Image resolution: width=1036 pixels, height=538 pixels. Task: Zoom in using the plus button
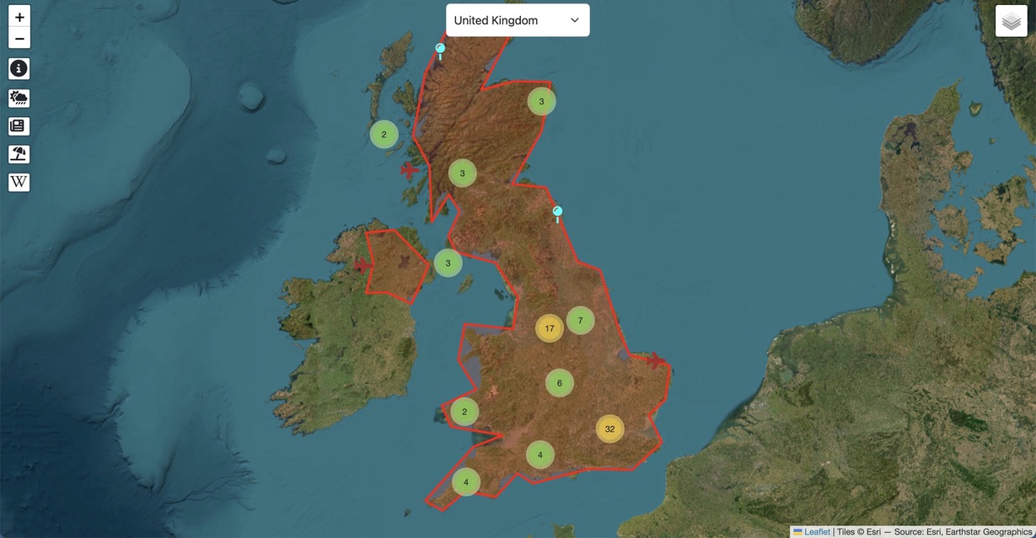click(19, 16)
